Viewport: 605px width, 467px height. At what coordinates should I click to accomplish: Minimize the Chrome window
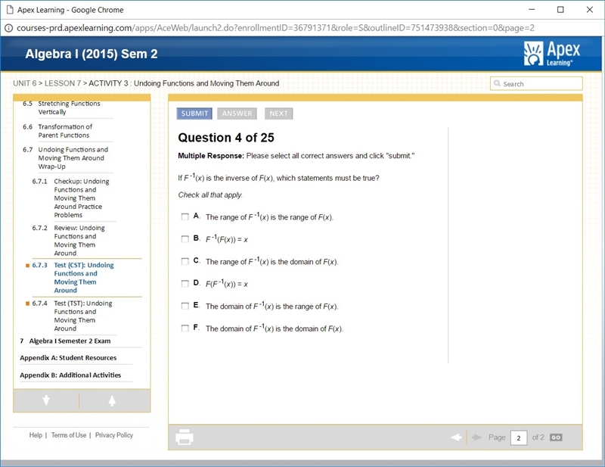coord(532,10)
